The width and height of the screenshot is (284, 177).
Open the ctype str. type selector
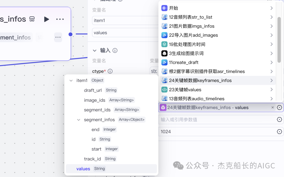coord(154,71)
